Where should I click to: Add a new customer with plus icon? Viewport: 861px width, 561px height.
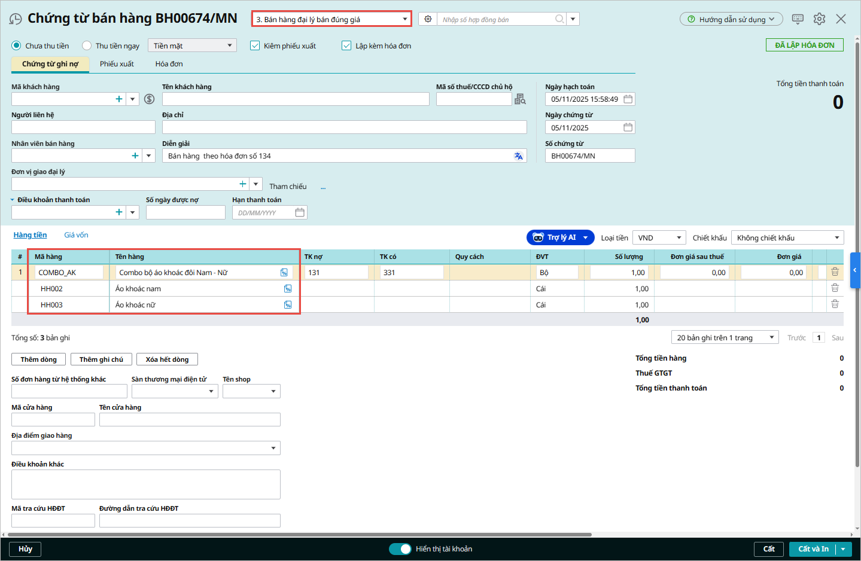pos(119,99)
